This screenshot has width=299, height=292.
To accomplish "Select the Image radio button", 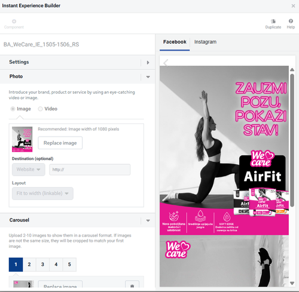I will tap(13, 109).
